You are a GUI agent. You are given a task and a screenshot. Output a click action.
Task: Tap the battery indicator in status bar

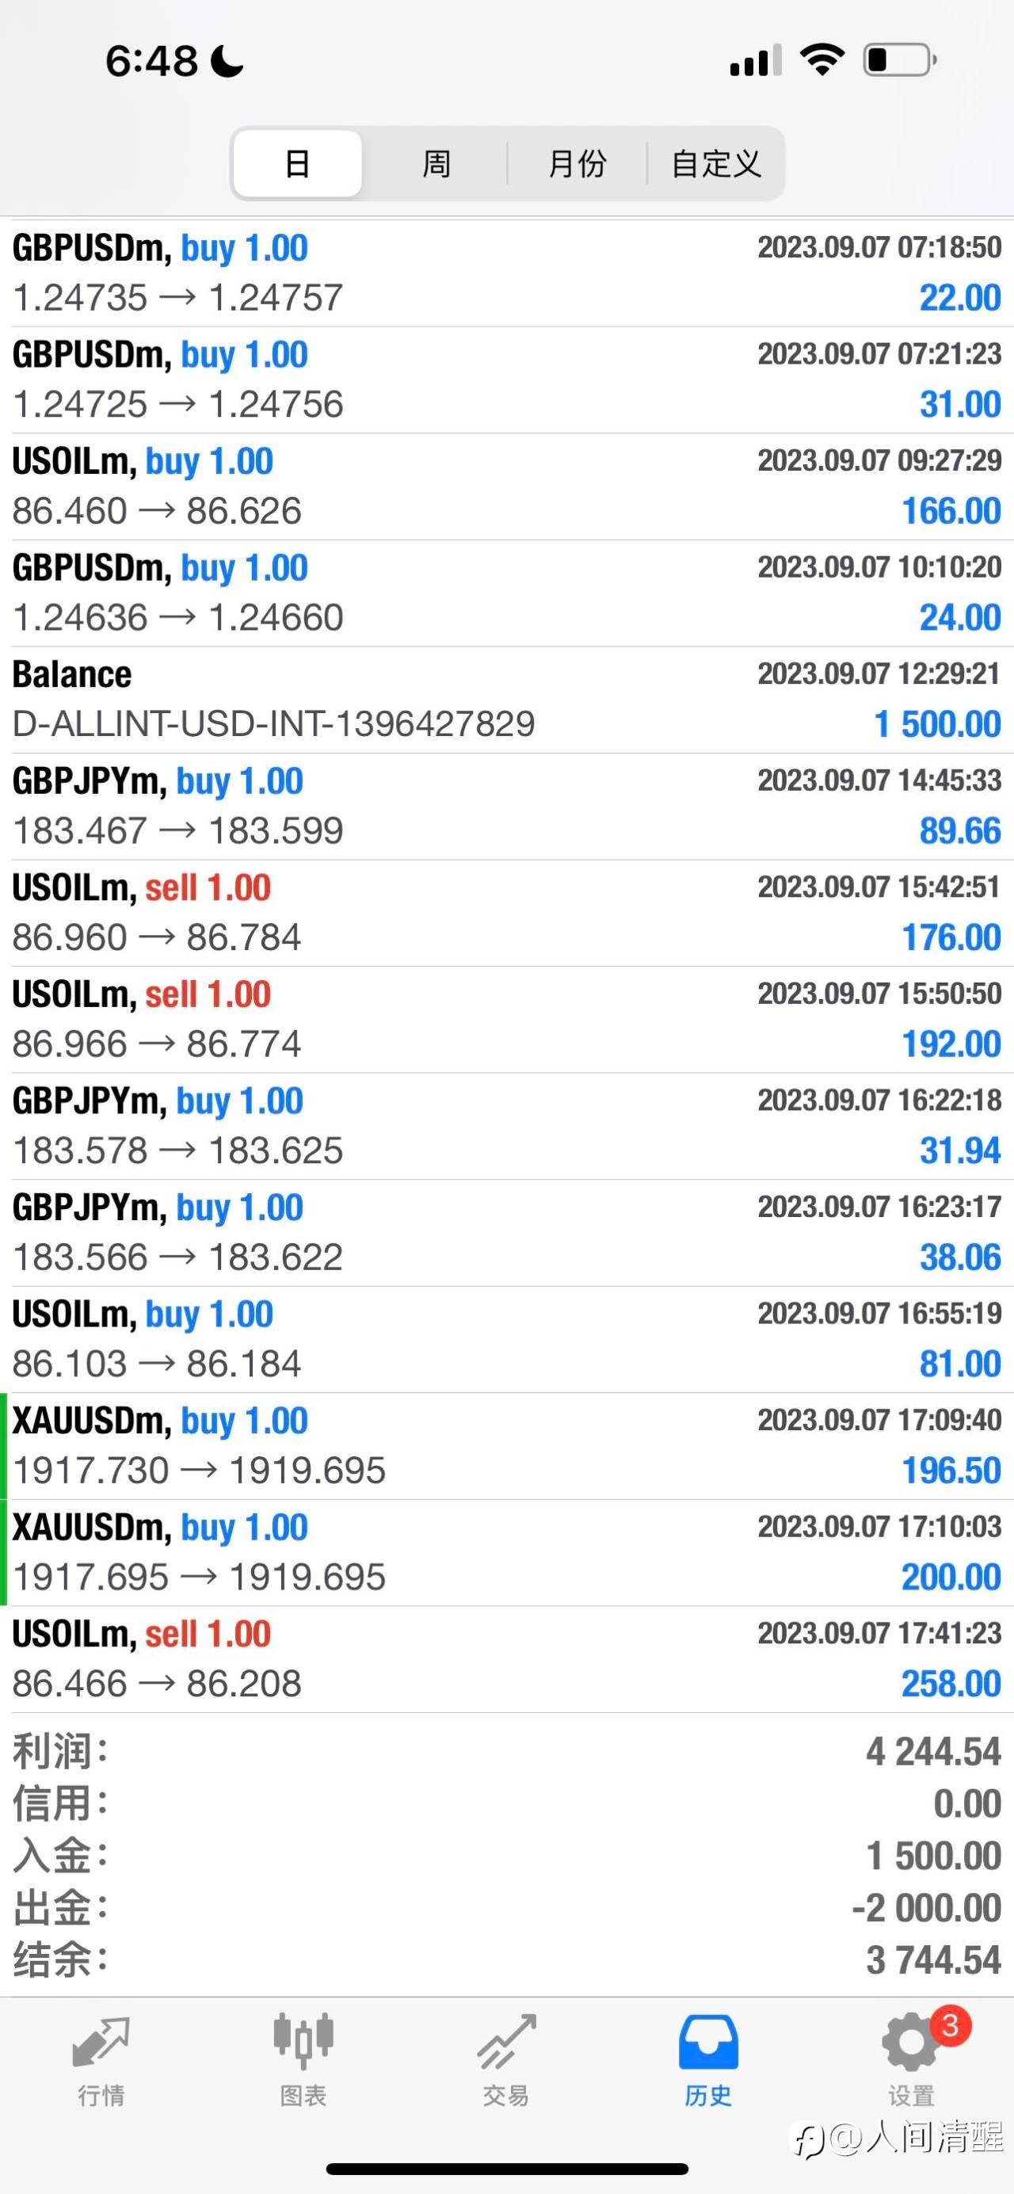900,60
